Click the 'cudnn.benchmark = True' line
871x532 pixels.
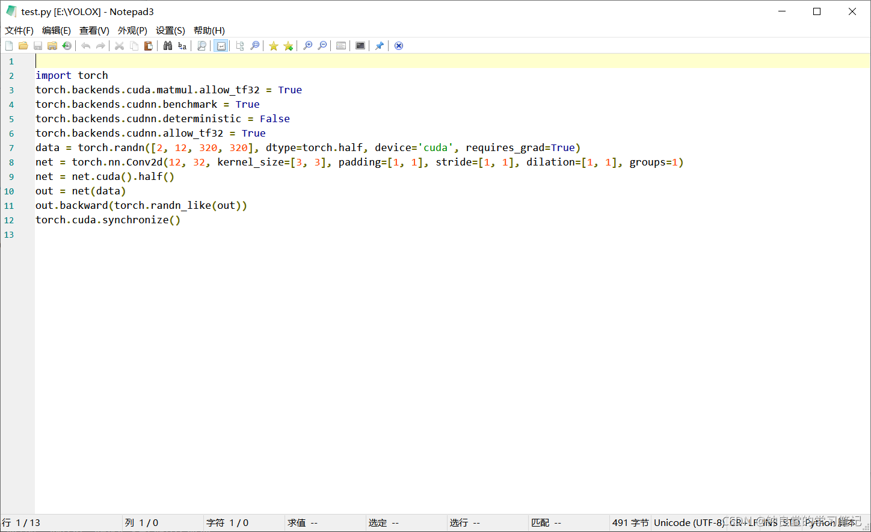pos(147,104)
